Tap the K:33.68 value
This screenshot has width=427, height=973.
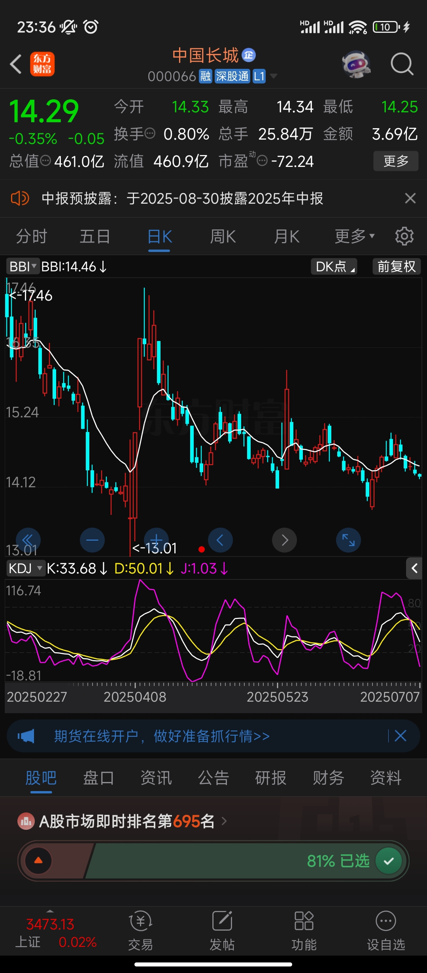(77, 569)
